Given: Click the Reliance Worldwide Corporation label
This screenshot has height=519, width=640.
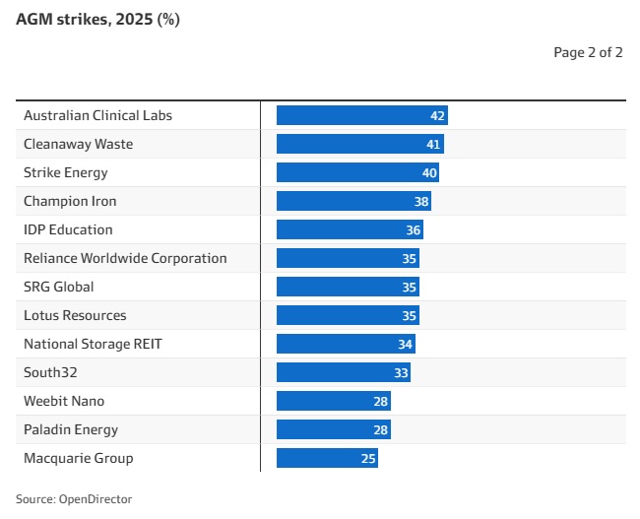Looking at the screenshot, I should coord(125,258).
